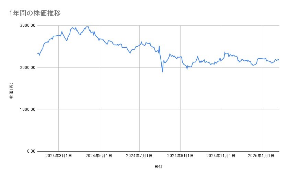Screen dimensions: 288x178
Task: Select the 2024年7月1日 date label
Action: [x=139, y=156]
